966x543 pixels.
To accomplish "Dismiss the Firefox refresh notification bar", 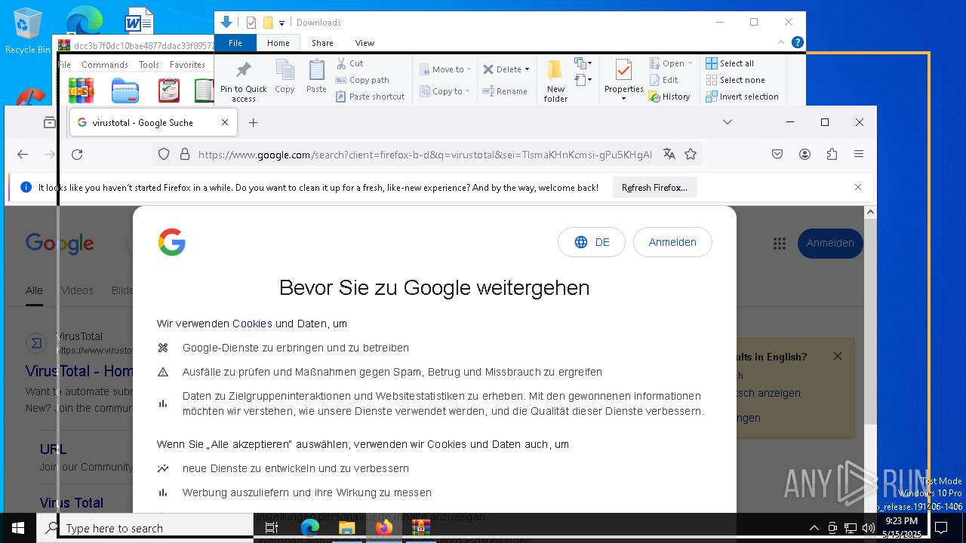I will click(857, 187).
